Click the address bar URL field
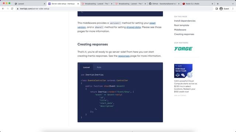The height and width of the screenshot is (132, 236). point(114,9)
